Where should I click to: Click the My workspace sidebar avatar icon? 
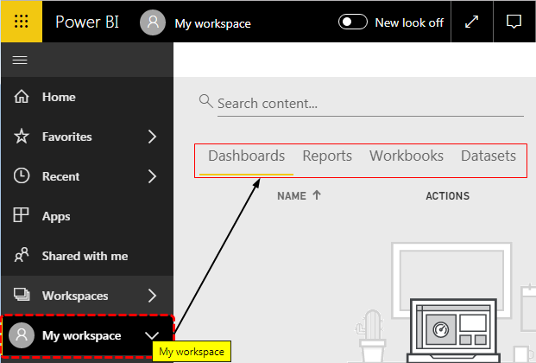coord(22,335)
